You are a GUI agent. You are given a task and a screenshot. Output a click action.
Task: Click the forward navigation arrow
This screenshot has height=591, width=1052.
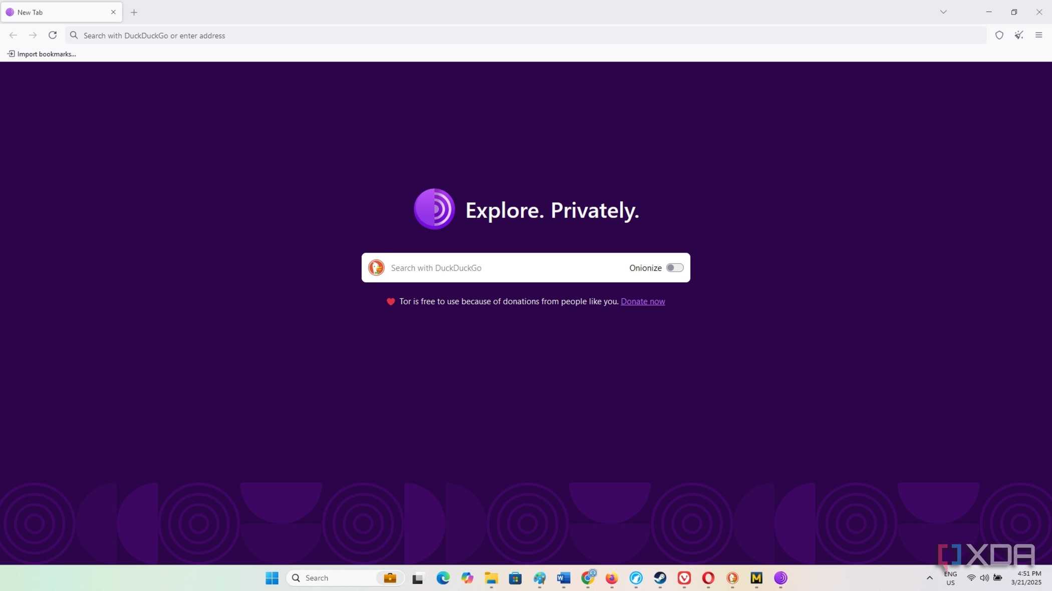tap(33, 35)
